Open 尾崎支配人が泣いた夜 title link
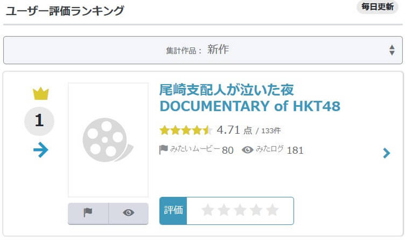Viewport: 406px width, 240px height. (x=227, y=89)
